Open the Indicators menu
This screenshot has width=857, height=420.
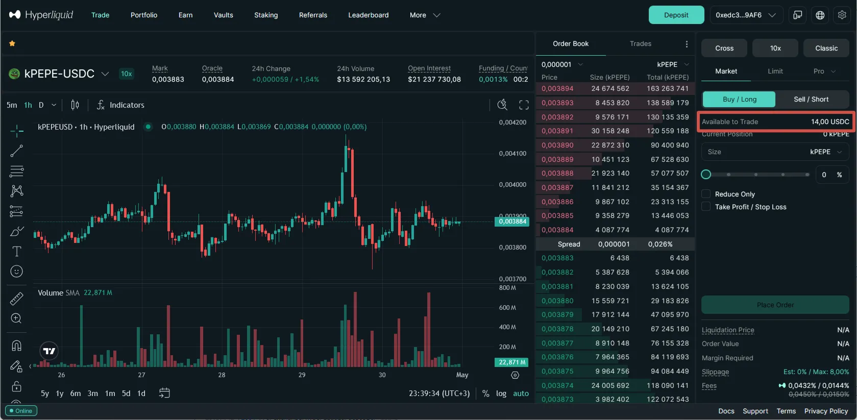[120, 105]
